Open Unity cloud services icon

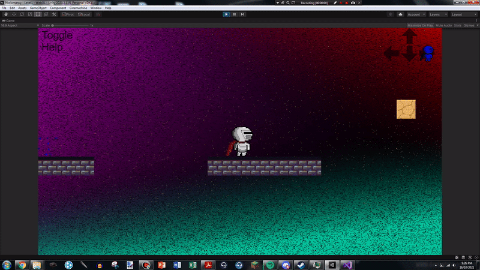click(x=400, y=14)
